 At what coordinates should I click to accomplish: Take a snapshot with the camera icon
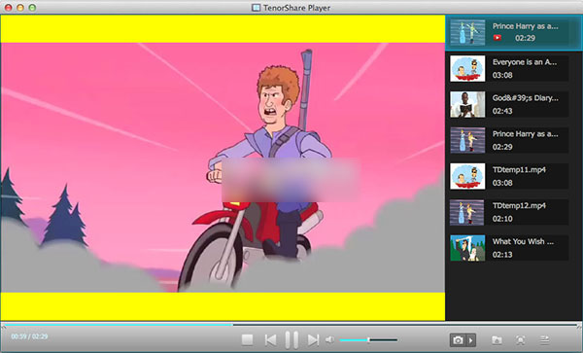point(458,340)
